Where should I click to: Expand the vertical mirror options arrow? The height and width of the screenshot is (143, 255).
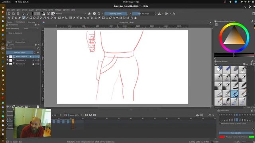(x=170, y=14)
